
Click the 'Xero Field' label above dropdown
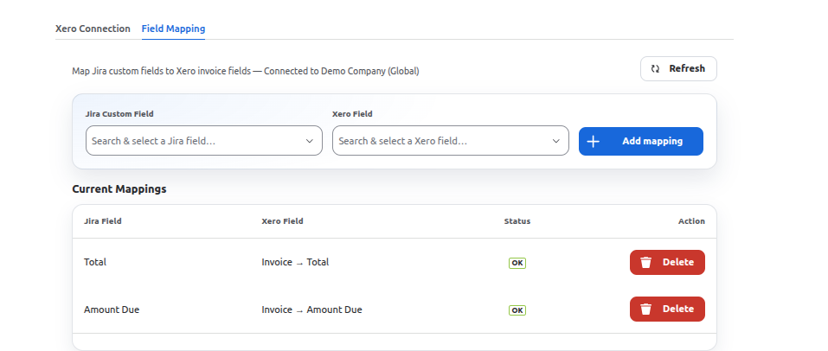(352, 114)
